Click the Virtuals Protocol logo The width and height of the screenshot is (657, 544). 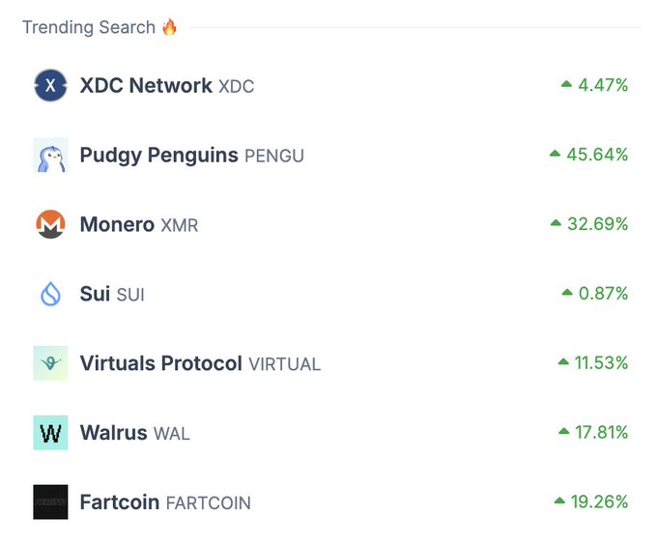50,363
